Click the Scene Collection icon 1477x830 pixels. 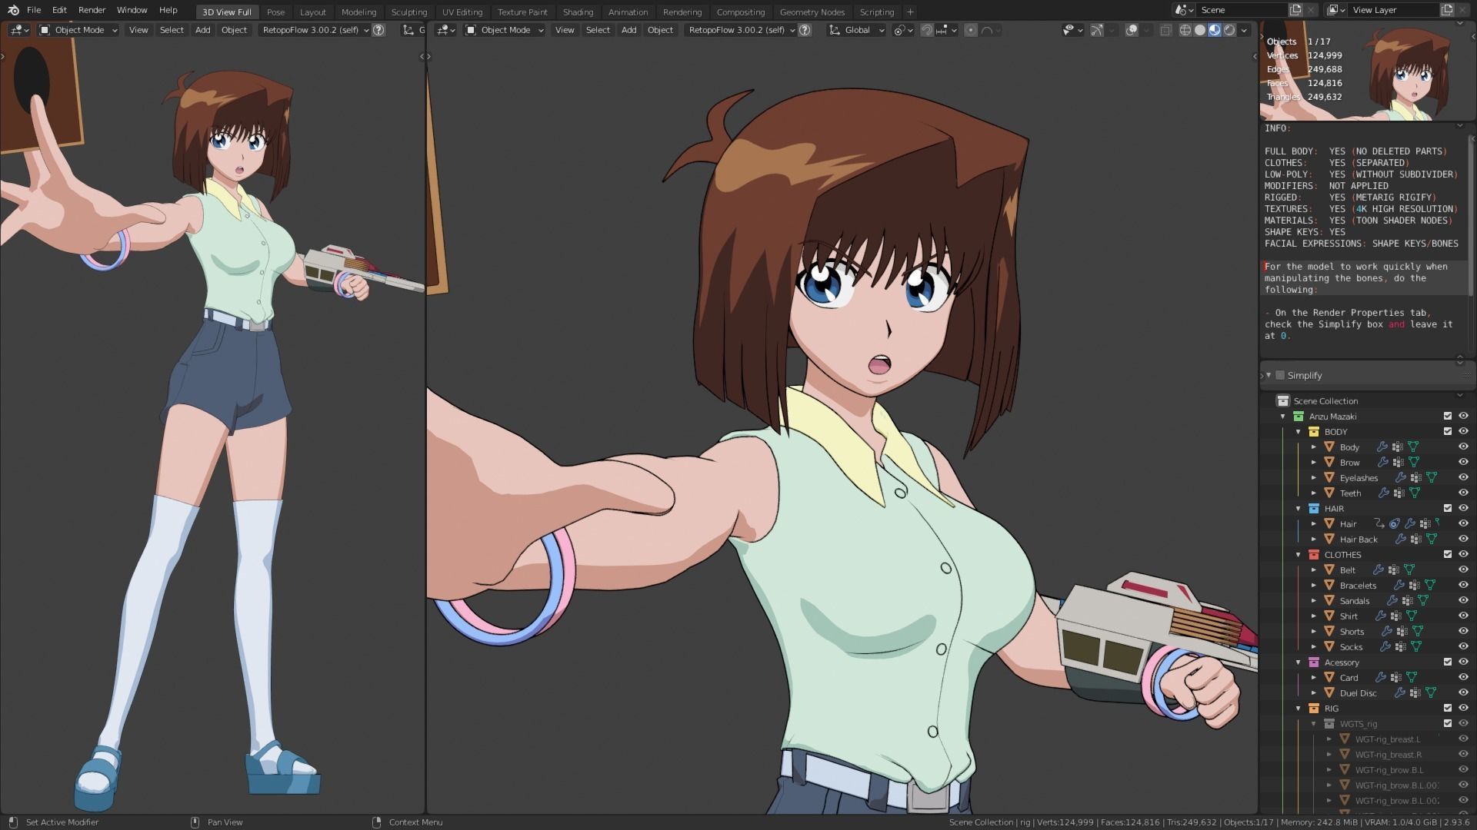coord(1282,401)
